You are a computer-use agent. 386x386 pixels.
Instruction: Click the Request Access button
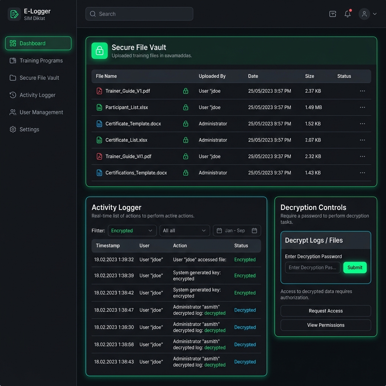pyautogui.click(x=326, y=311)
